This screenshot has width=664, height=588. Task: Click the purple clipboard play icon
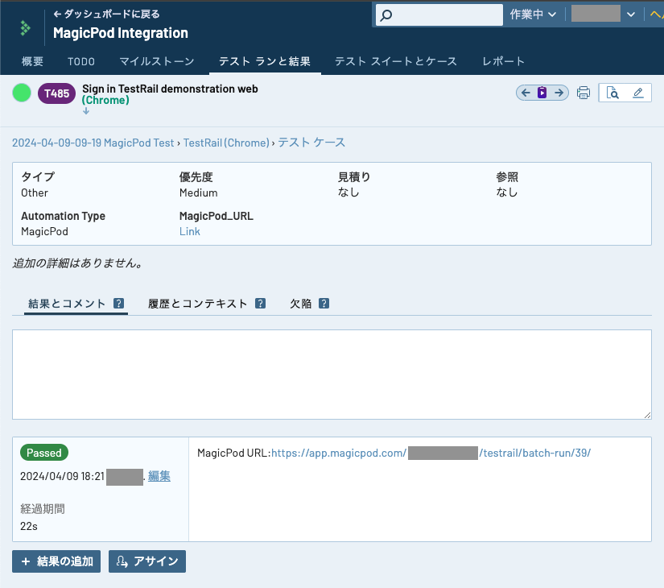[542, 93]
